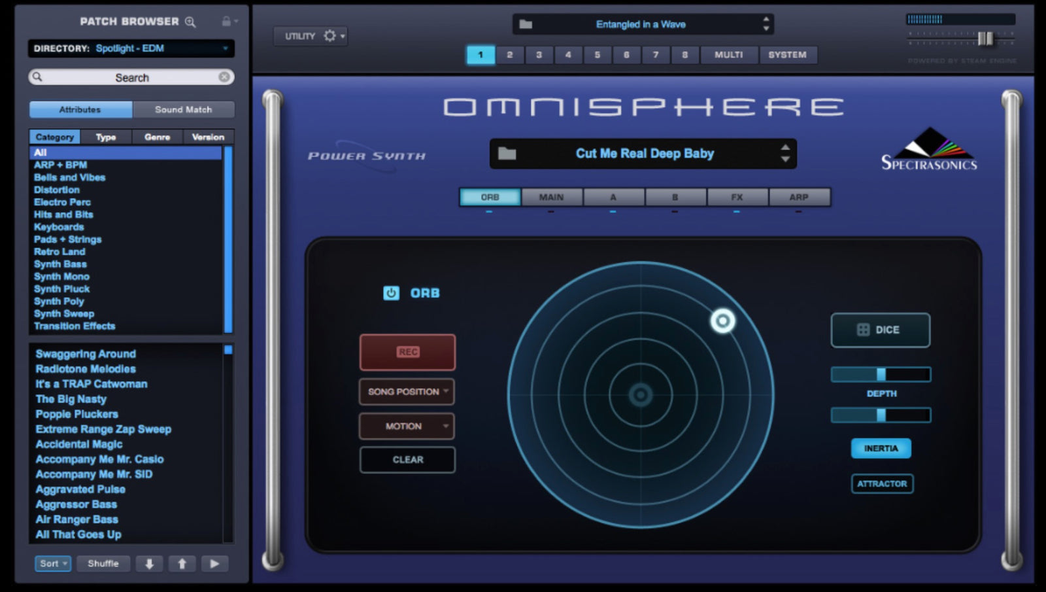Enable the INERTIA toggle
The width and height of the screenshot is (1046, 592).
click(881, 448)
